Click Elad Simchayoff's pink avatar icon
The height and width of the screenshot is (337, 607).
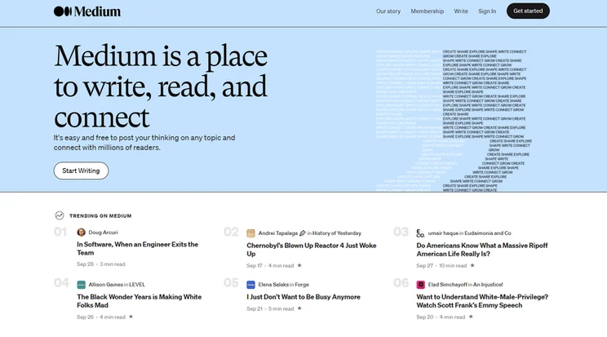tap(421, 285)
